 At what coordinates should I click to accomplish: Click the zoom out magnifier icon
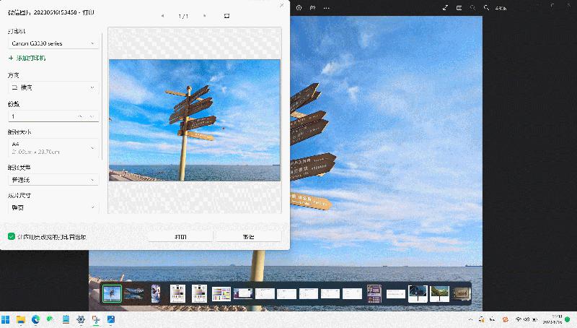click(x=473, y=8)
